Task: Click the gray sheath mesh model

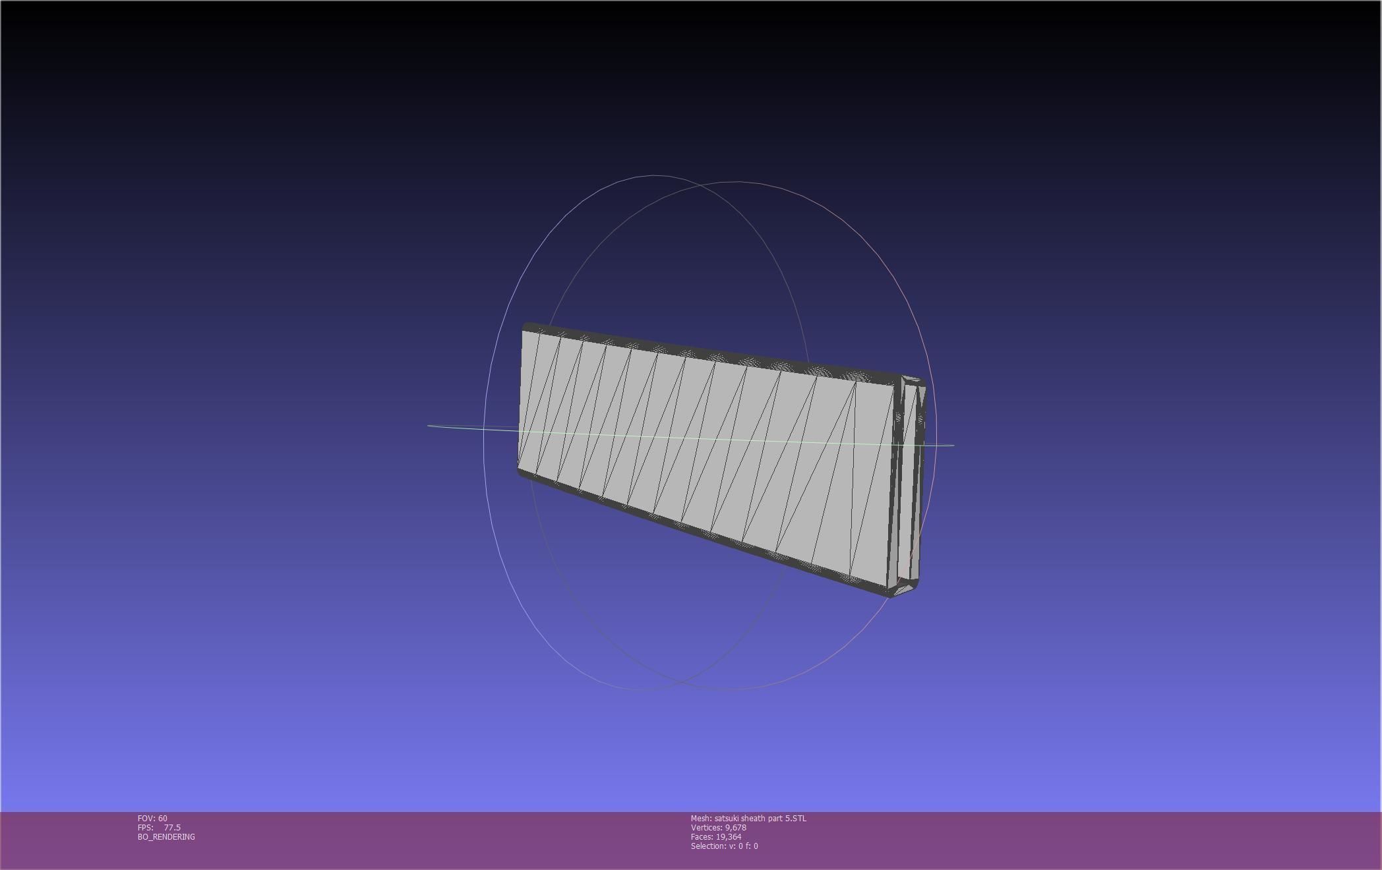Action: tap(722, 459)
